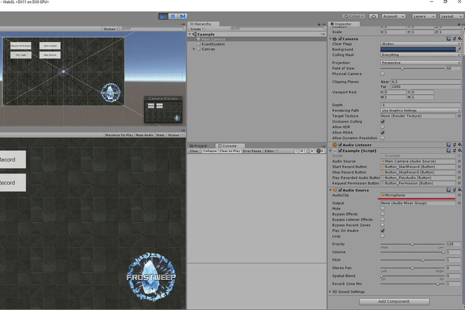Disable the Allow MSAA checkbox

(382, 132)
